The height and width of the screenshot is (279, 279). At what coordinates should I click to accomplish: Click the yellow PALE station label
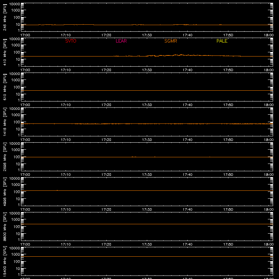pos(222,41)
